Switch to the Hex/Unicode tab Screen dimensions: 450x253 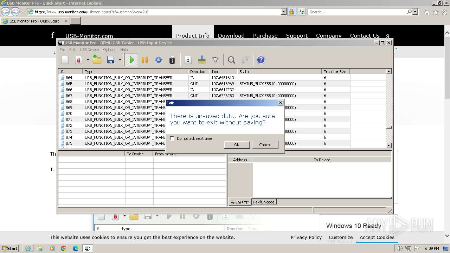[263, 202]
